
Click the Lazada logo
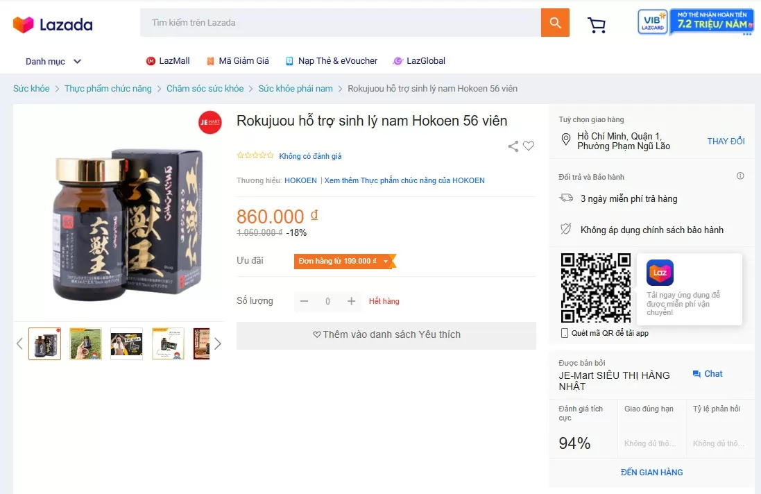(53, 25)
